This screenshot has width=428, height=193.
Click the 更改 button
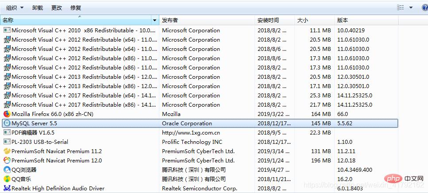57,8
